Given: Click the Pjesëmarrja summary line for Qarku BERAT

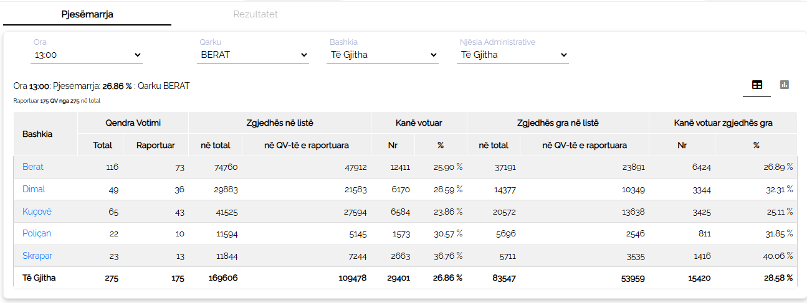Looking at the screenshot, I should (x=101, y=86).
